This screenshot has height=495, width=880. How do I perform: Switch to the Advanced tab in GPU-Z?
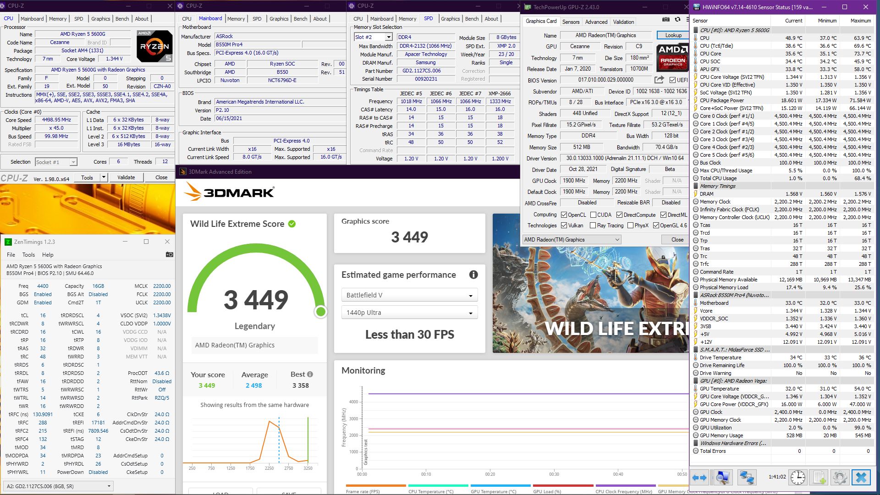(x=596, y=22)
